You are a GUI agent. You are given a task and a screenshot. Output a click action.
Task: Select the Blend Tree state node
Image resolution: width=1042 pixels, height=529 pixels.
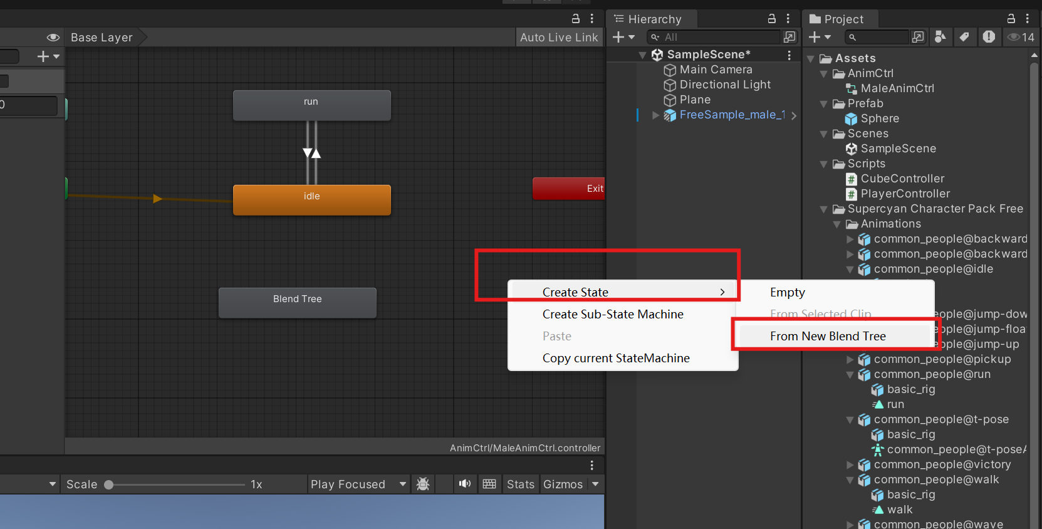pyautogui.click(x=297, y=303)
